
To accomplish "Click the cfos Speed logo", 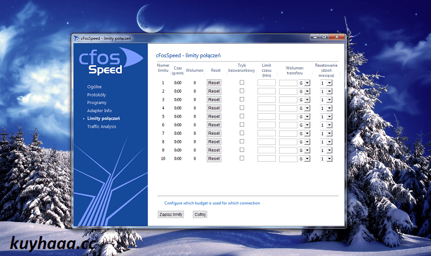I will [x=110, y=61].
